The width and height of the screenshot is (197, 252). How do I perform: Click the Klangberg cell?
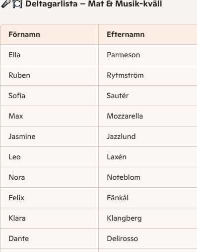148,218
